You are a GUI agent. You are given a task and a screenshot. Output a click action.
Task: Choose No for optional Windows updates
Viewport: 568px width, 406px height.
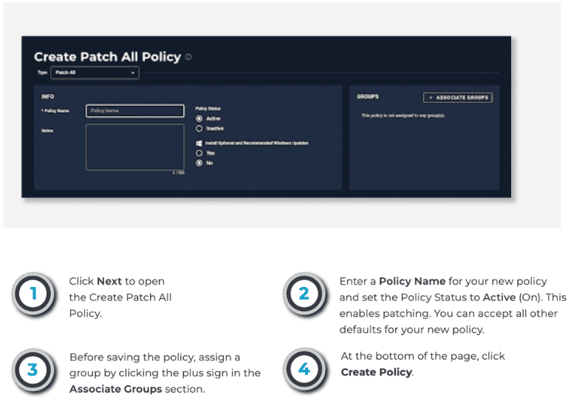199,163
